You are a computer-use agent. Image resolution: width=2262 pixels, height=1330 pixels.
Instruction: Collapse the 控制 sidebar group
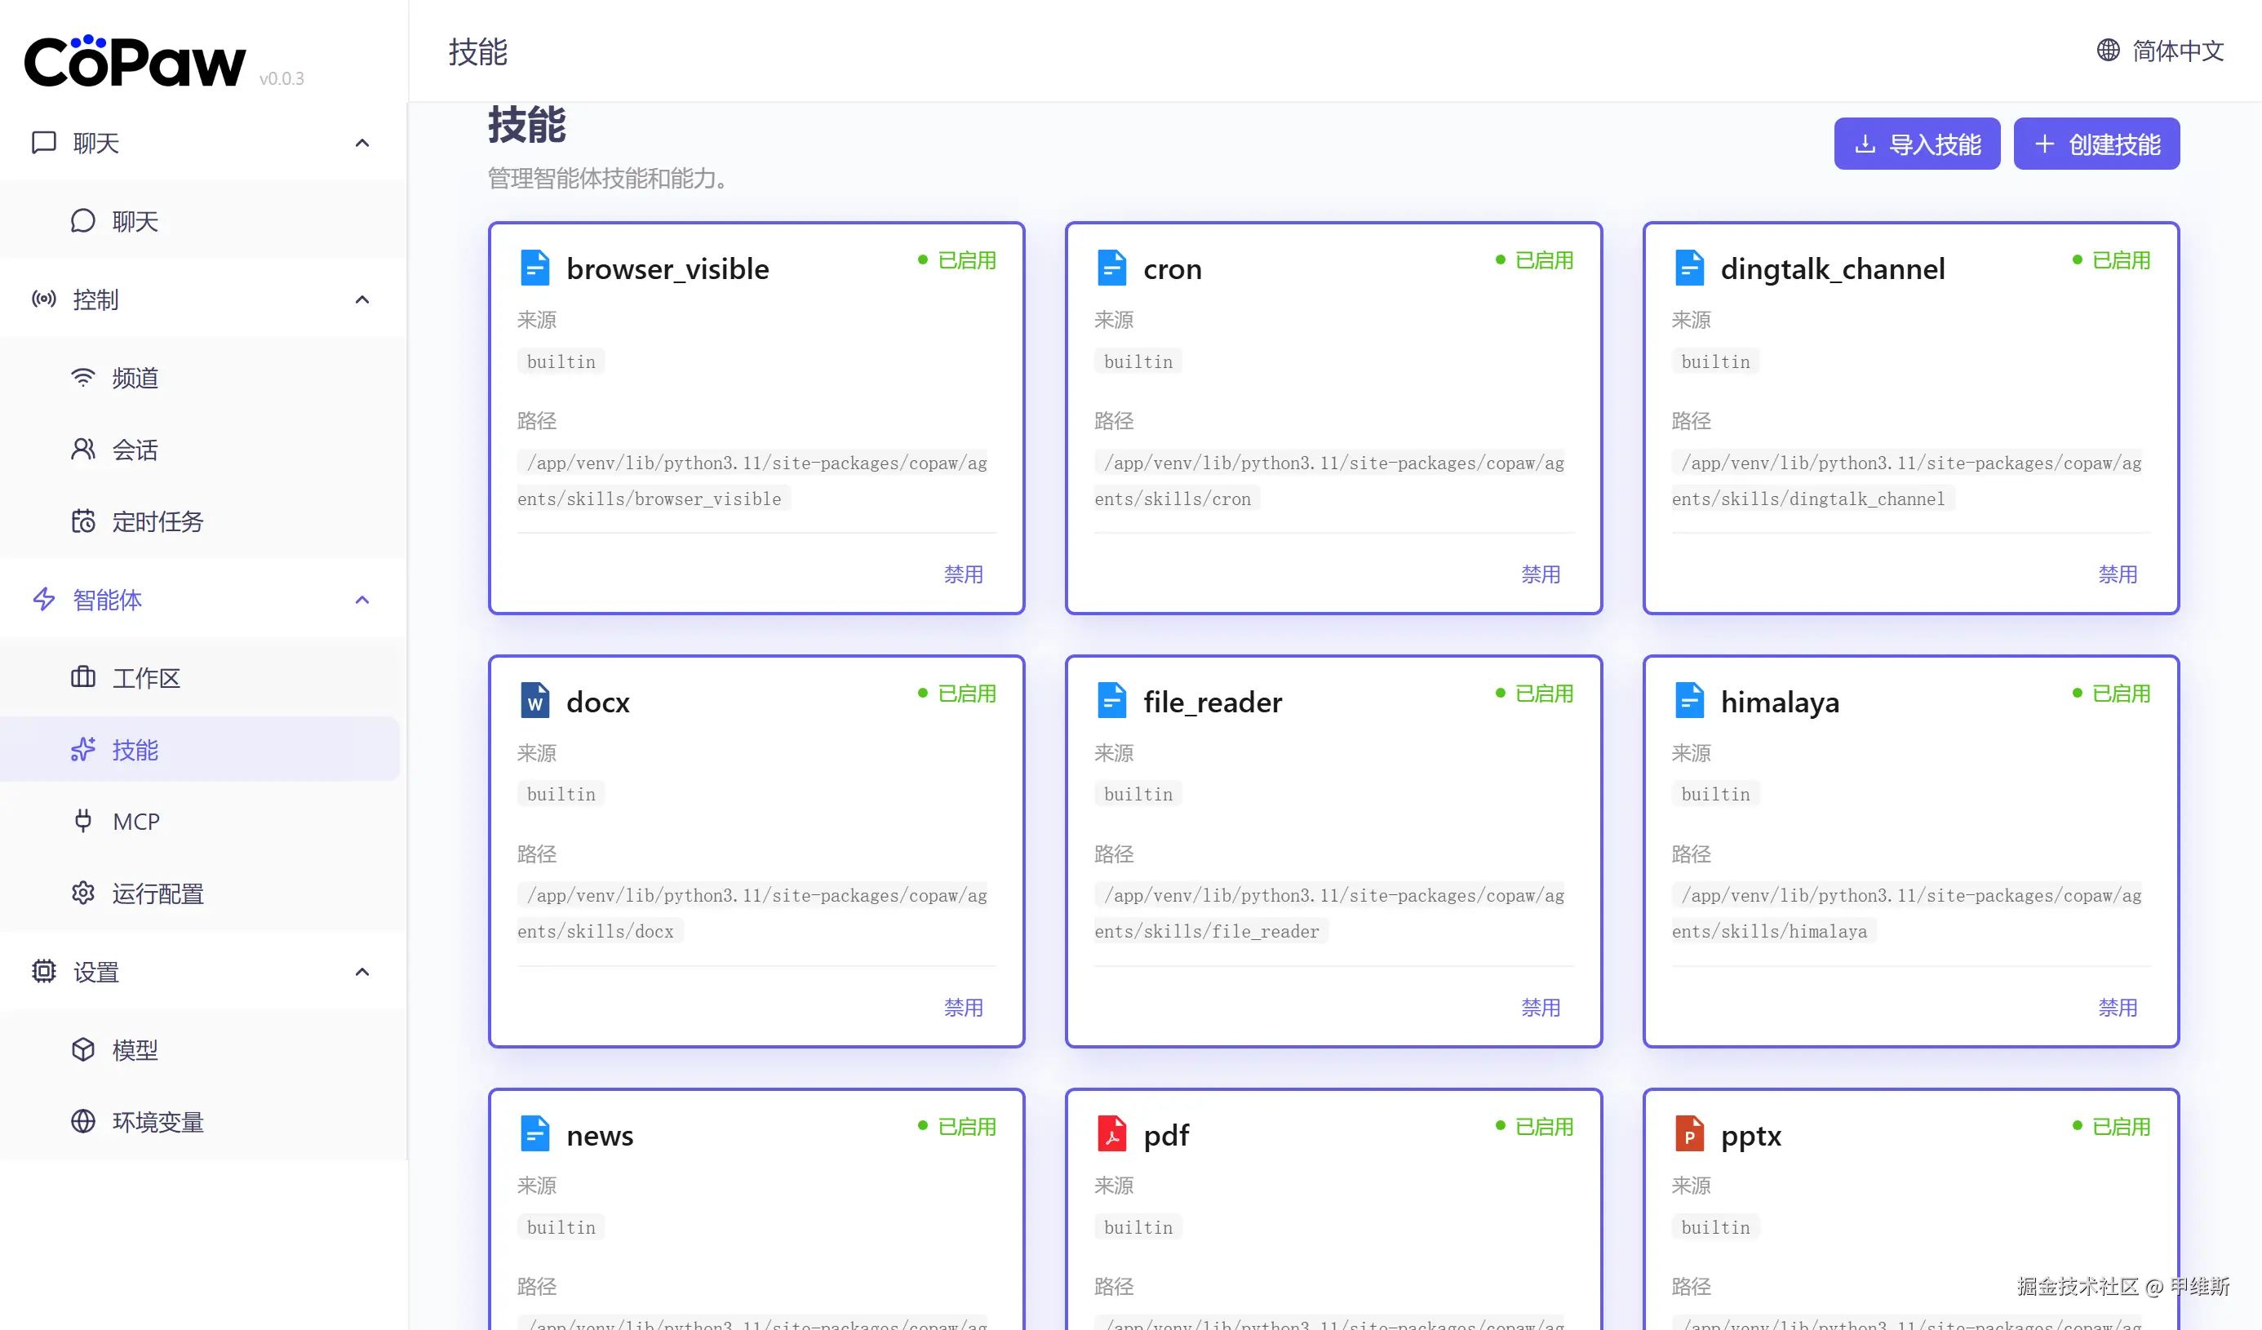point(361,299)
